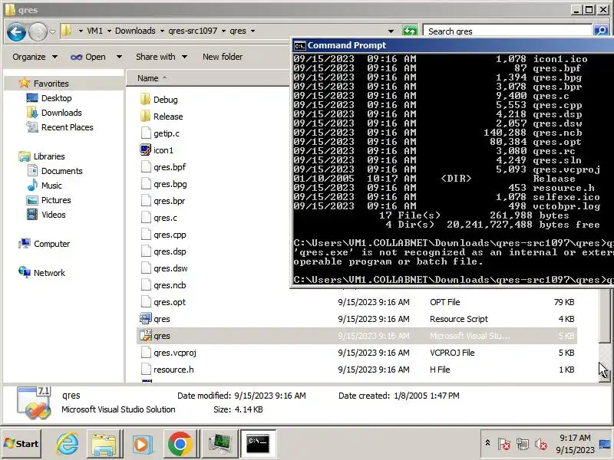Show hidden tray icons arrow
The image size is (614, 460).
pyautogui.click(x=487, y=443)
